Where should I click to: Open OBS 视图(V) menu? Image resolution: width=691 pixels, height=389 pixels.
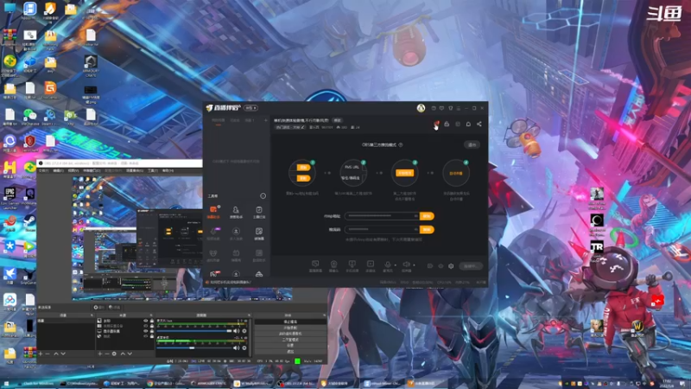click(x=73, y=170)
